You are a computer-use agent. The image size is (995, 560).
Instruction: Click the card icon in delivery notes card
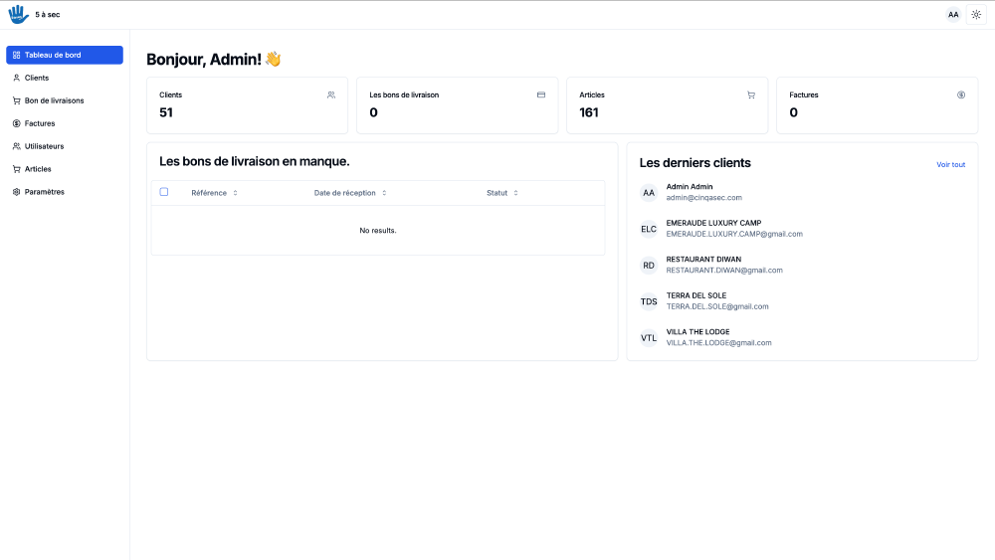[x=541, y=95]
